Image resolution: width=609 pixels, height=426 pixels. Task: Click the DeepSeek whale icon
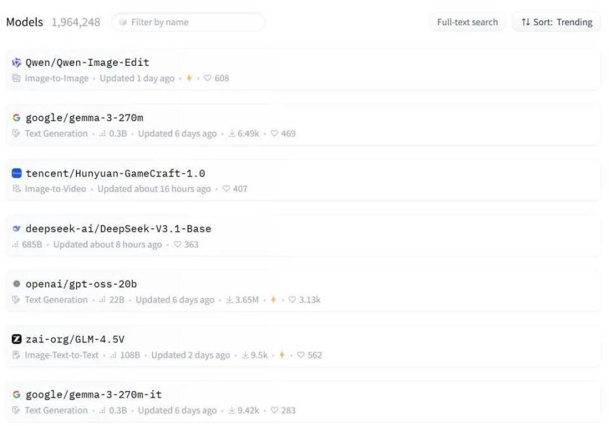pyautogui.click(x=16, y=228)
